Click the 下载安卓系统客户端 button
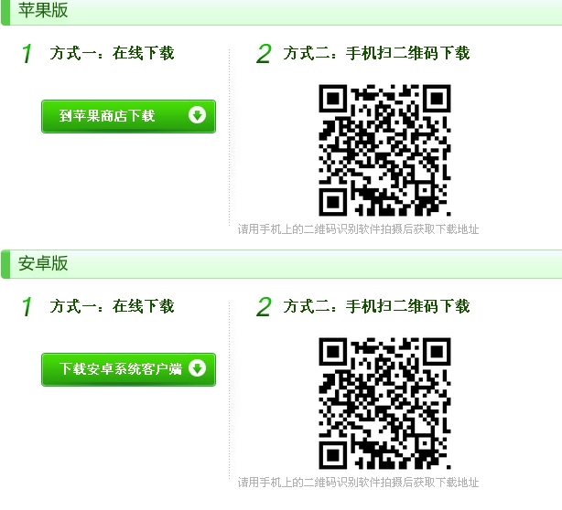The height and width of the screenshot is (510, 562). (129, 369)
